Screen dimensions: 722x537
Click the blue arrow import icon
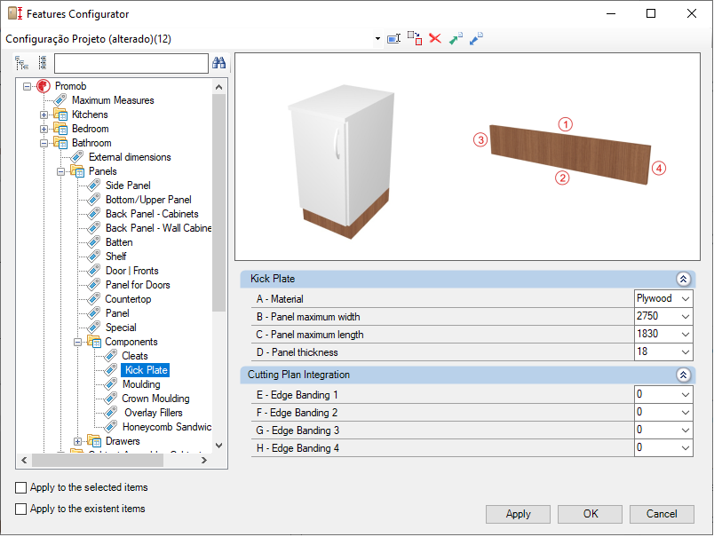476,39
